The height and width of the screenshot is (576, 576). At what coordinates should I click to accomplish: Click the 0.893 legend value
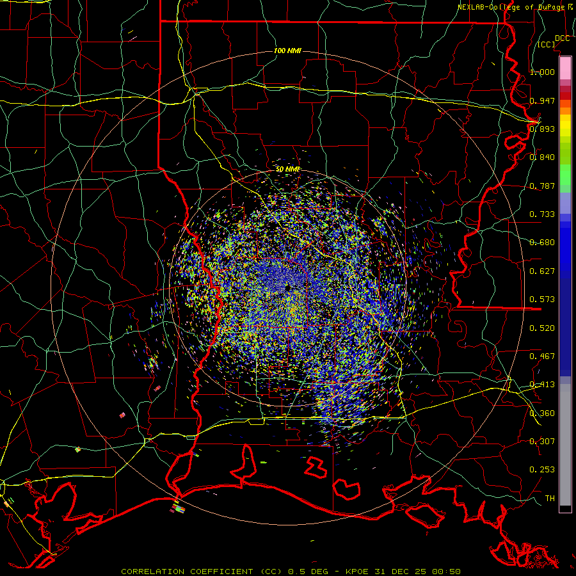tap(542, 129)
